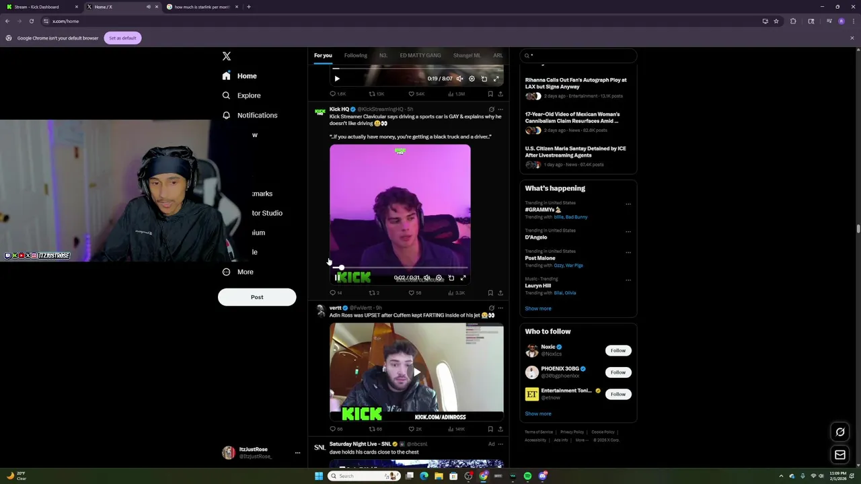Open the Explore search page
Image resolution: width=861 pixels, height=484 pixels.
241,95
